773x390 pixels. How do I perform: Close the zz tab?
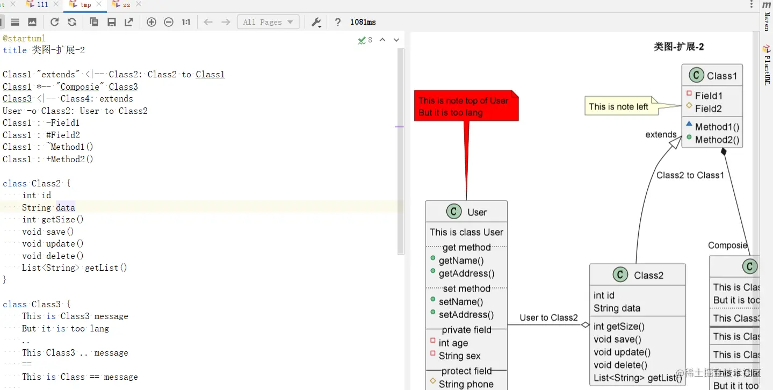point(139,4)
